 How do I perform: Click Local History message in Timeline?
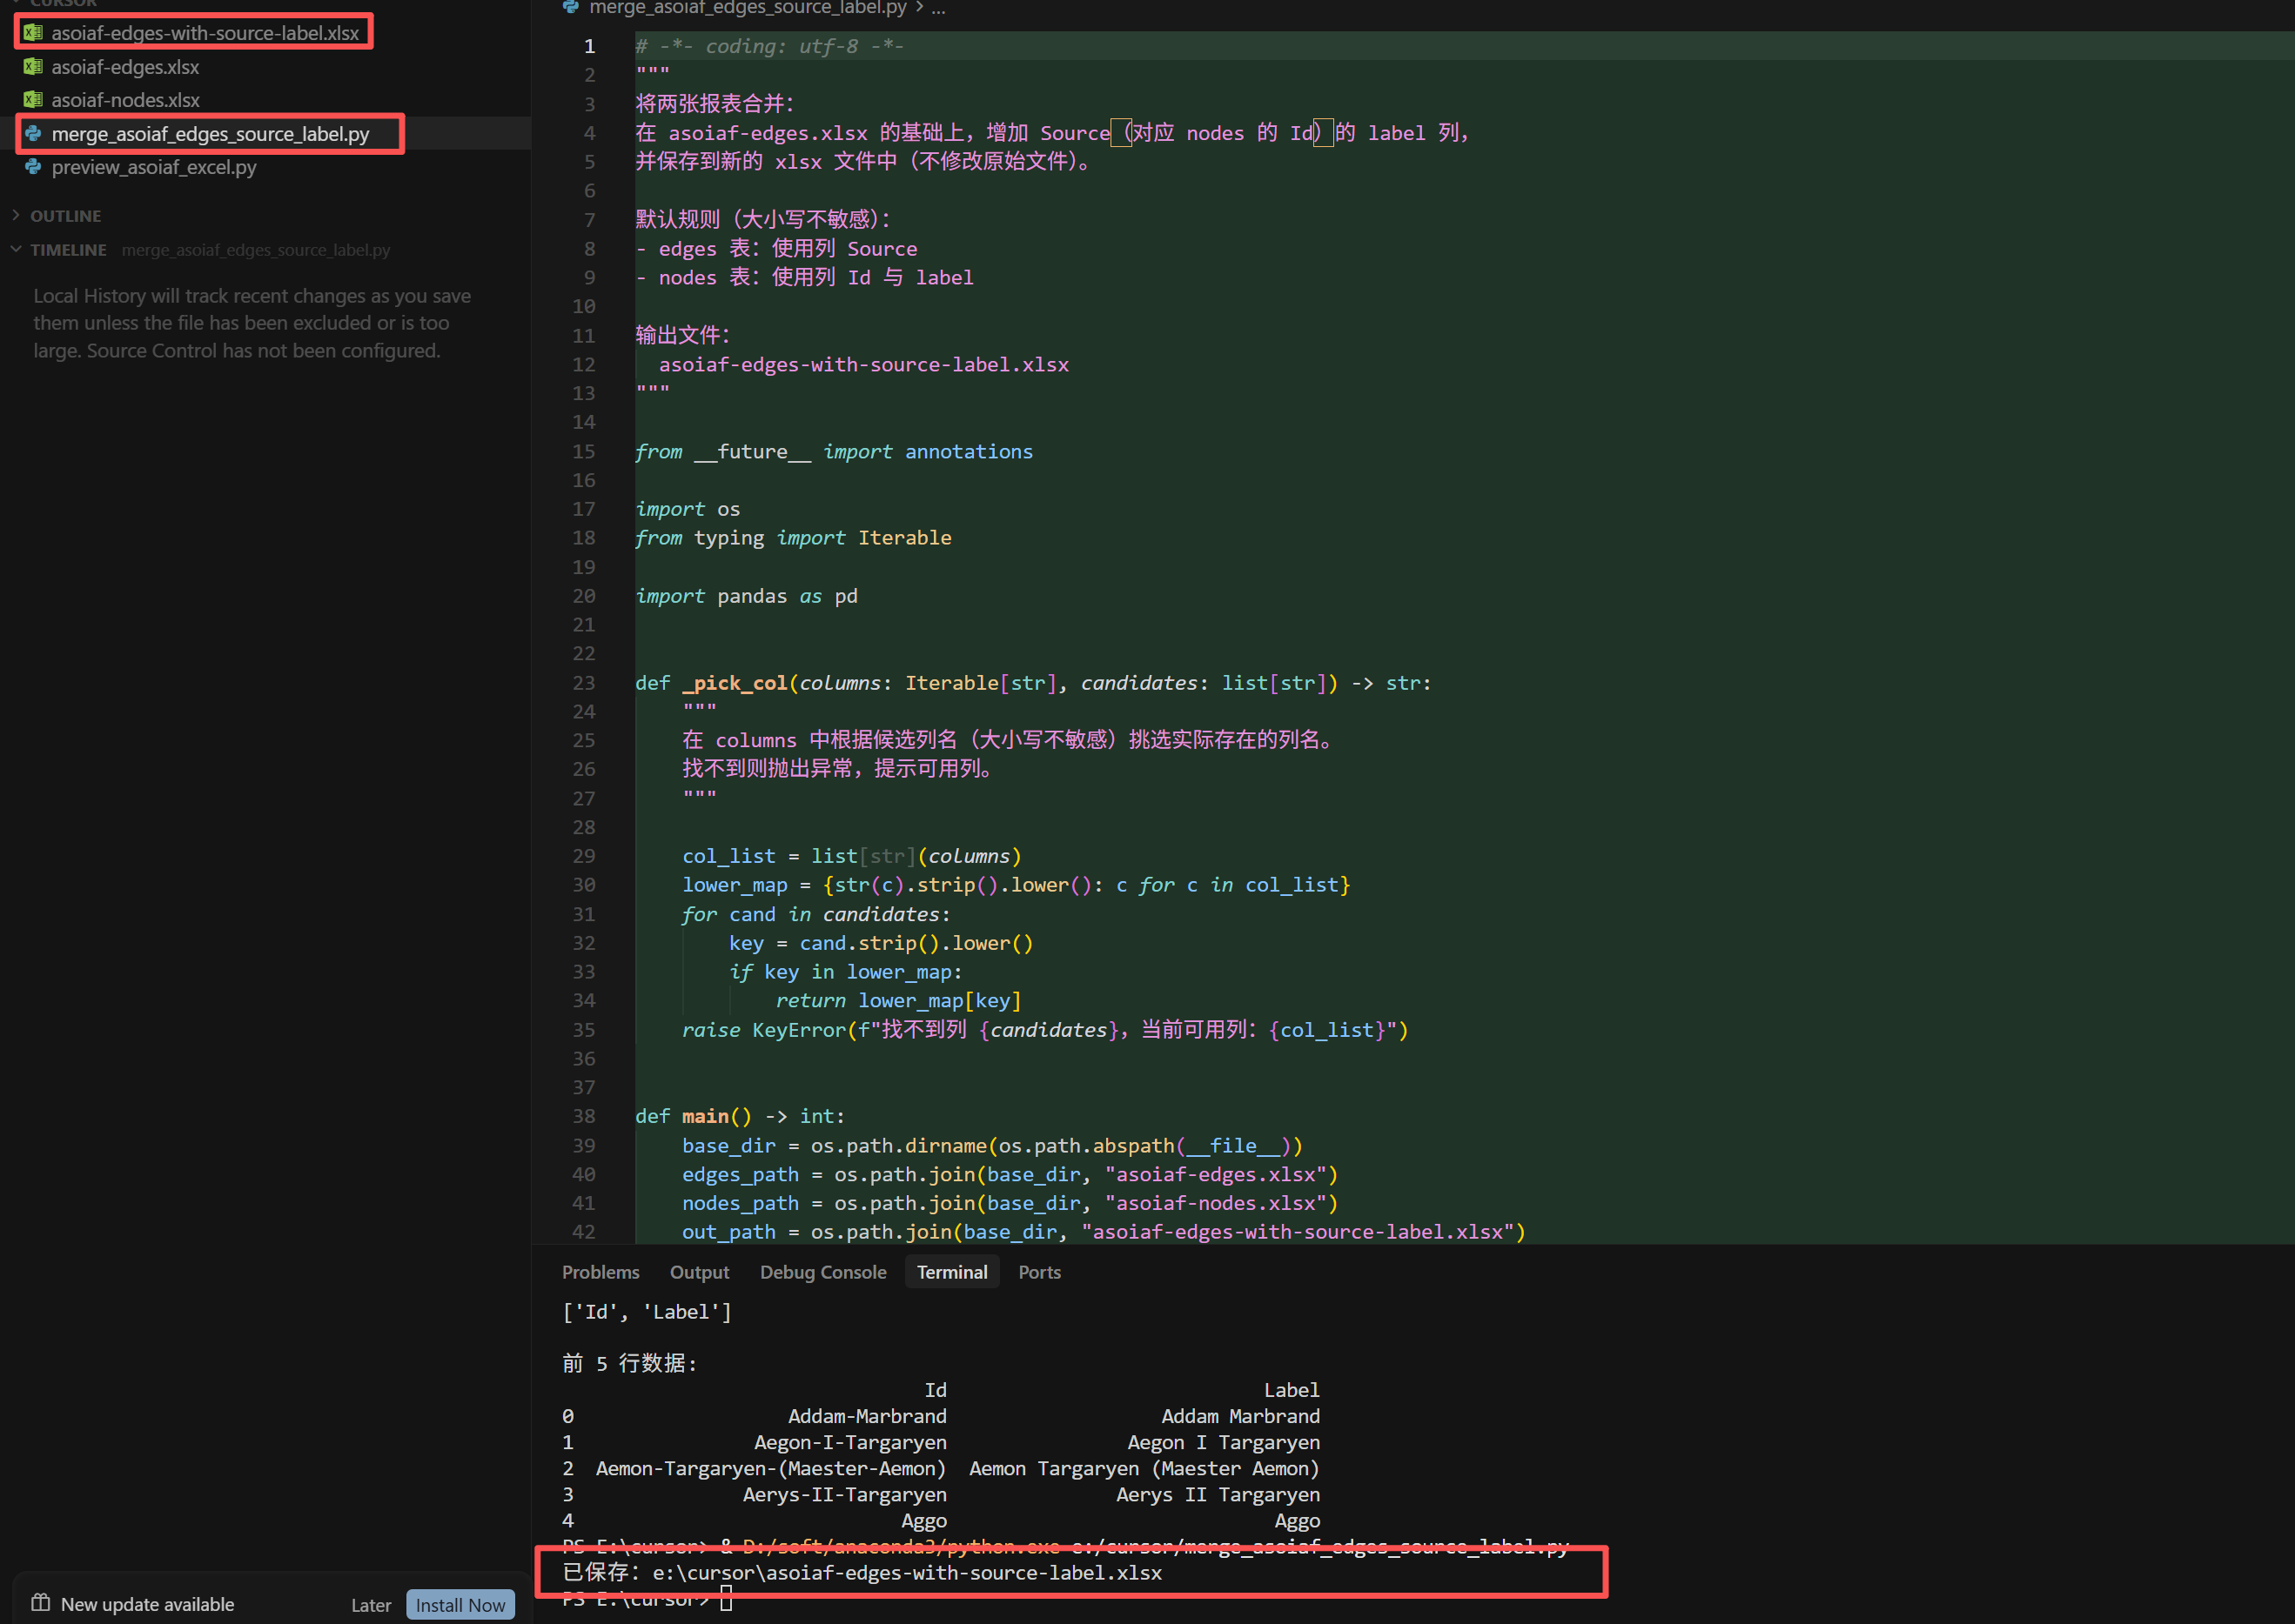click(x=252, y=323)
